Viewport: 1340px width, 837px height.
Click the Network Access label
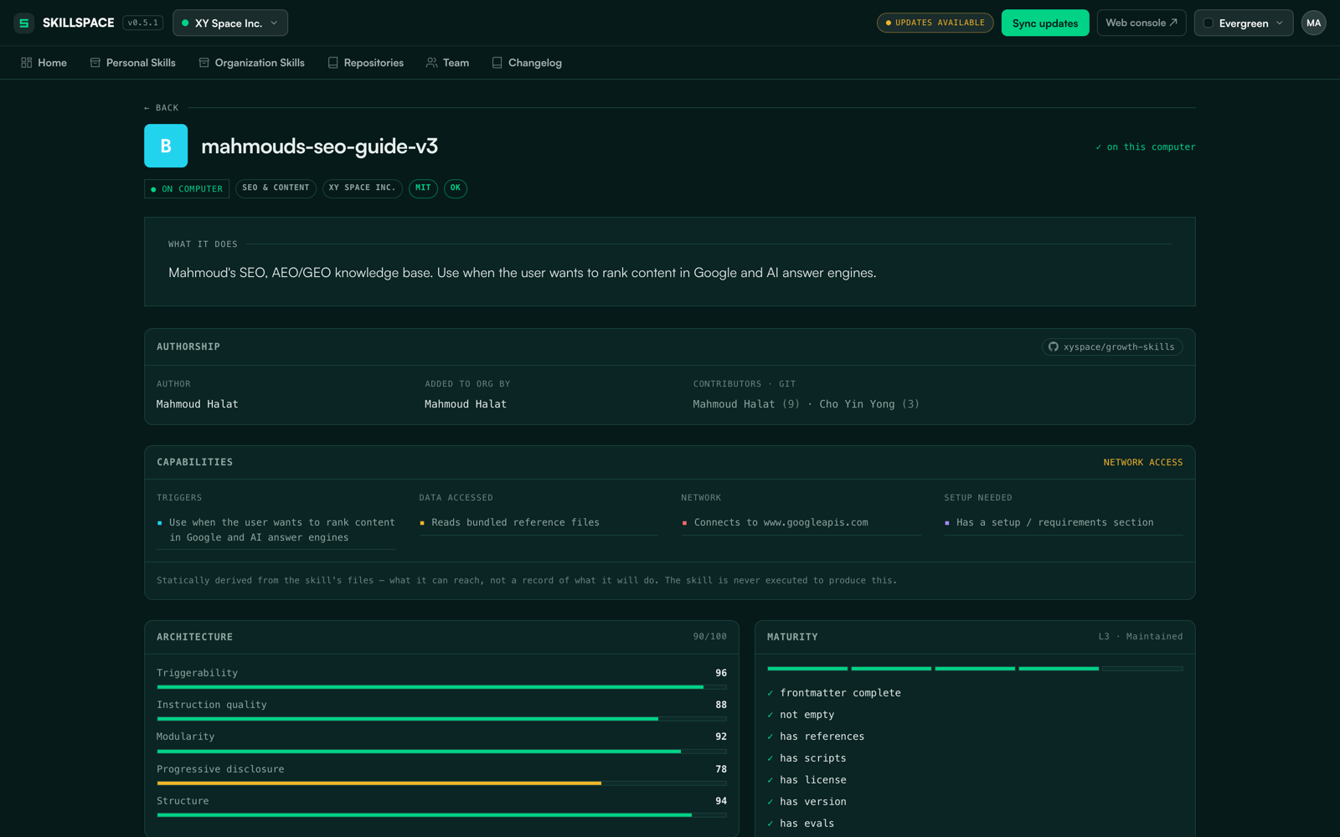point(1143,462)
